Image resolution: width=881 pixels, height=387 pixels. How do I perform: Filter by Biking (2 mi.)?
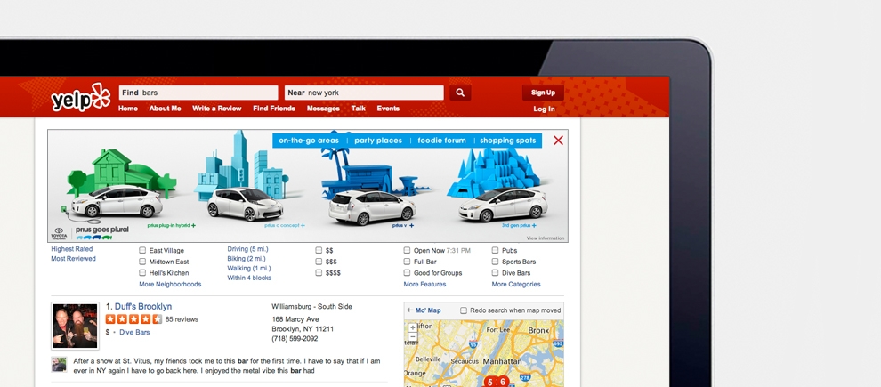(x=247, y=259)
